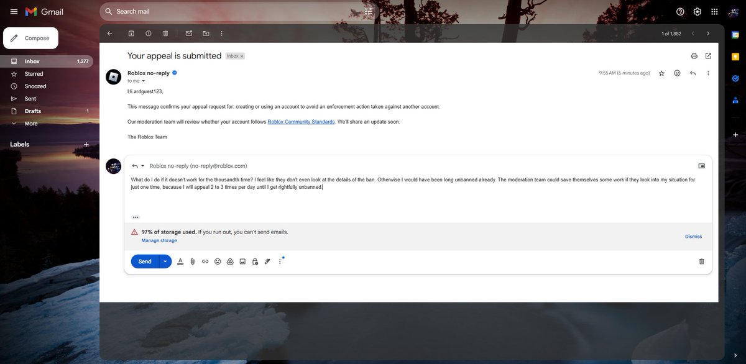Open the Move to folder icon
Image resolution: width=746 pixels, height=364 pixels.
click(x=206, y=34)
